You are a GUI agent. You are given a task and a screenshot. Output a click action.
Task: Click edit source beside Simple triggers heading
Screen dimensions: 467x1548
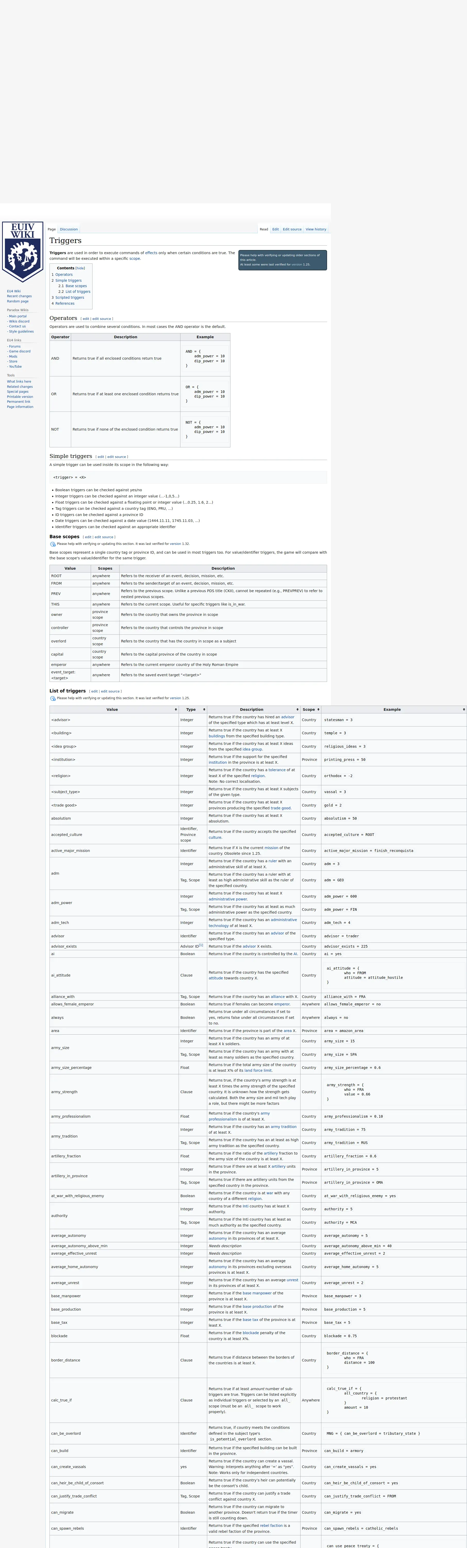[116, 457]
